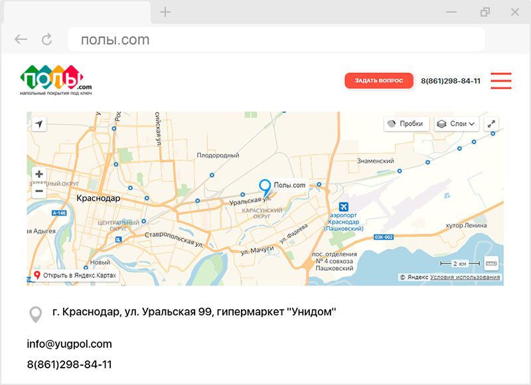The image size is (531, 385).
Task: Click the полы.com address bar
Action: coord(276,40)
